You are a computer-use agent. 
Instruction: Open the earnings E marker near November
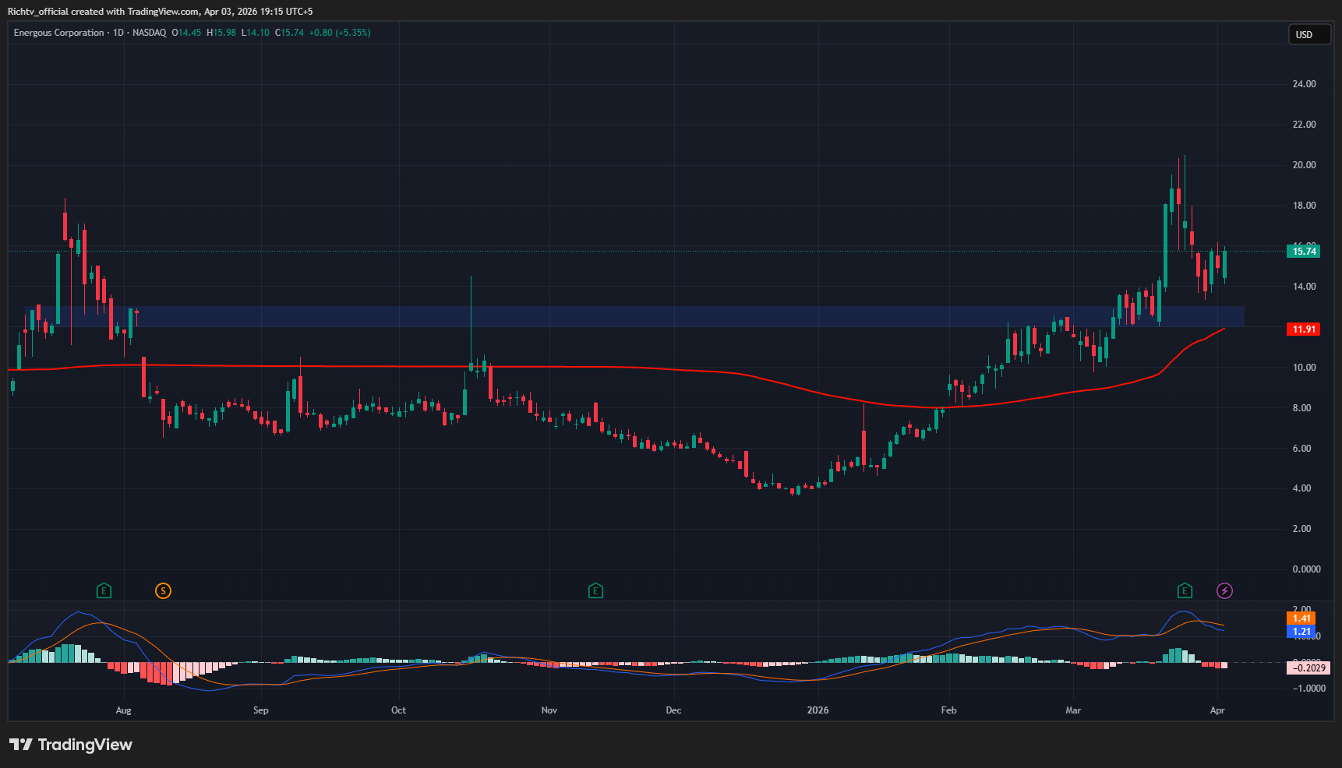pyautogui.click(x=595, y=590)
